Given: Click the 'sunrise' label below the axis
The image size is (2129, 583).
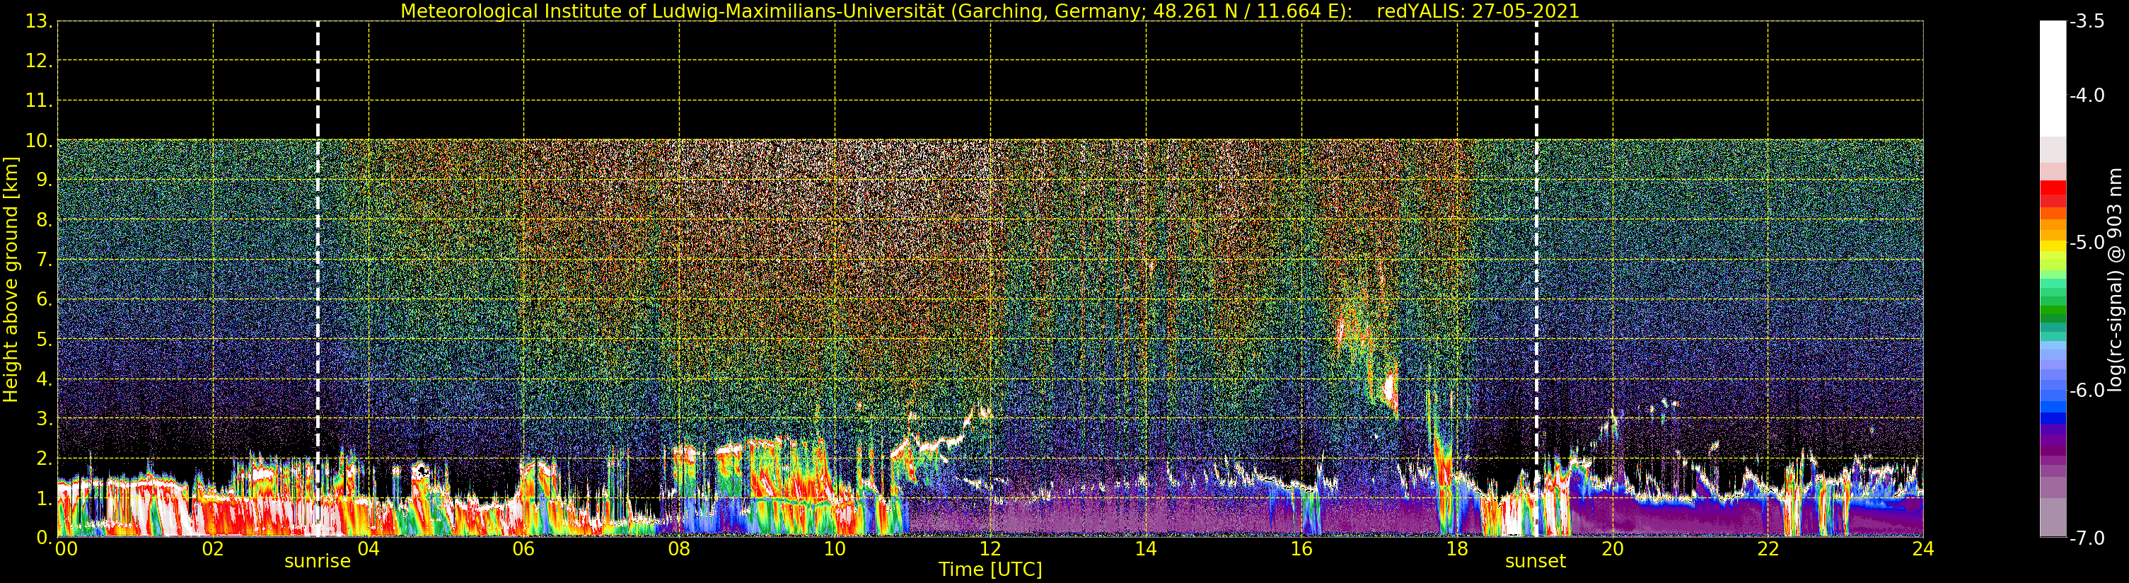Looking at the screenshot, I should (318, 562).
